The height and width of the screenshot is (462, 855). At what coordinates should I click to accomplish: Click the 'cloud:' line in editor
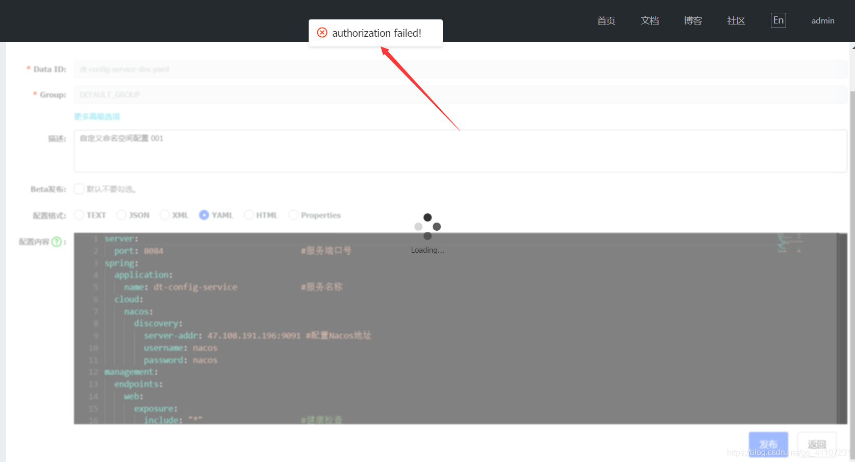coord(129,299)
